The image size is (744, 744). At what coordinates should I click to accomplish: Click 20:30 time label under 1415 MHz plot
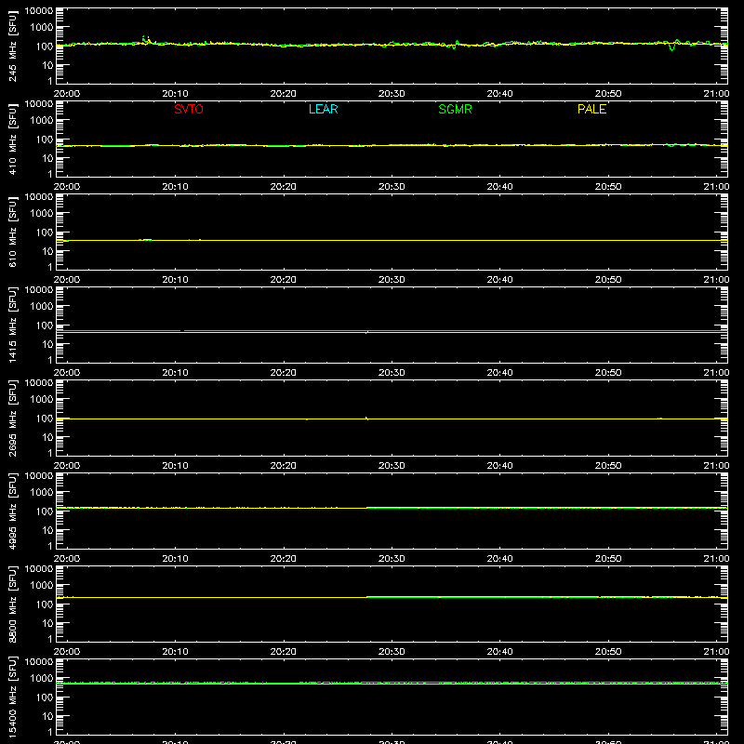[x=392, y=373]
